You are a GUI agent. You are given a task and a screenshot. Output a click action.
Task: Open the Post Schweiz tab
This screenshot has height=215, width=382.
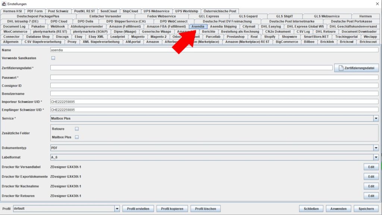tap(58, 11)
